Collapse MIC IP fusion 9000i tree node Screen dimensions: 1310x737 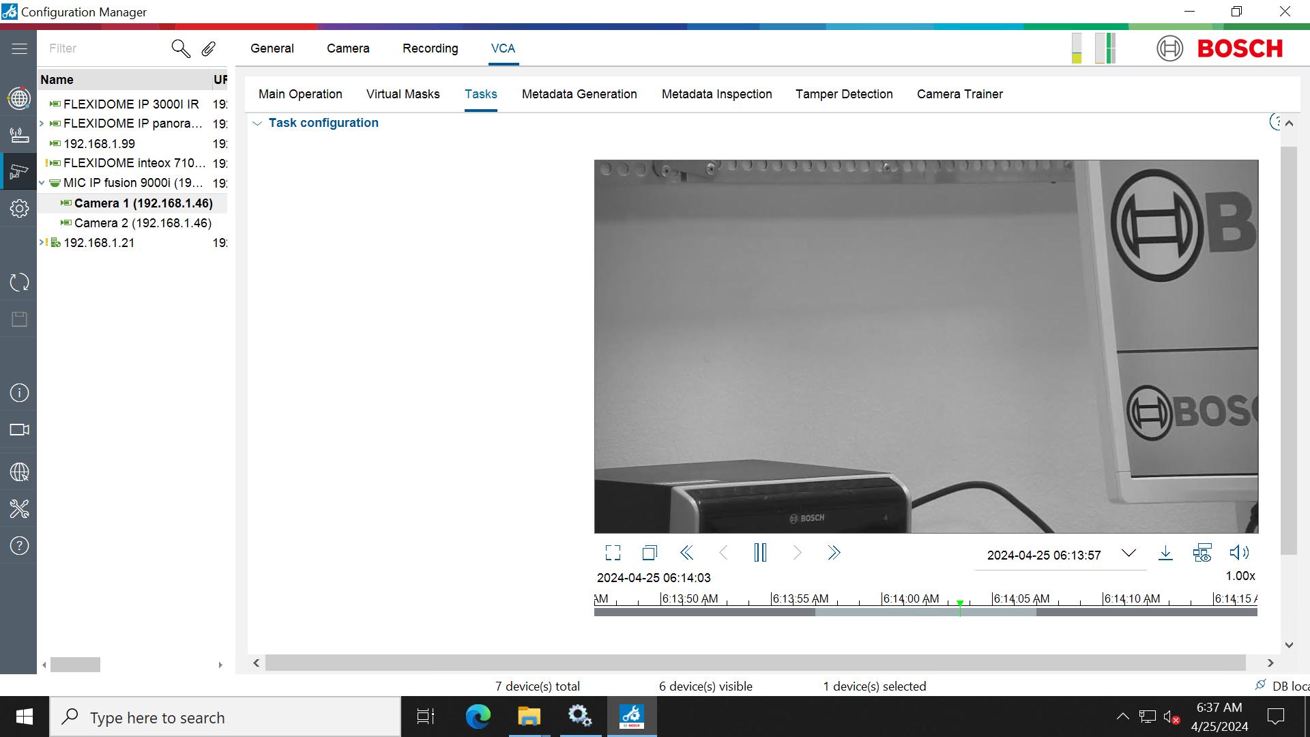[x=42, y=183]
